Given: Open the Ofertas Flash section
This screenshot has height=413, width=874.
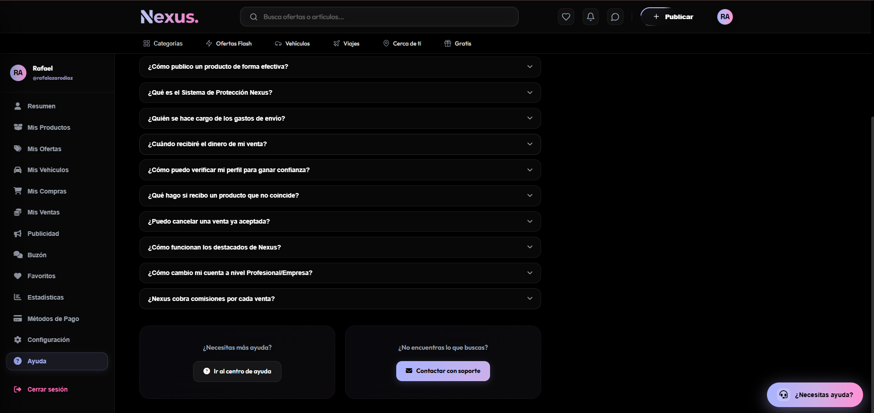Looking at the screenshot, I should coord(229,43).
